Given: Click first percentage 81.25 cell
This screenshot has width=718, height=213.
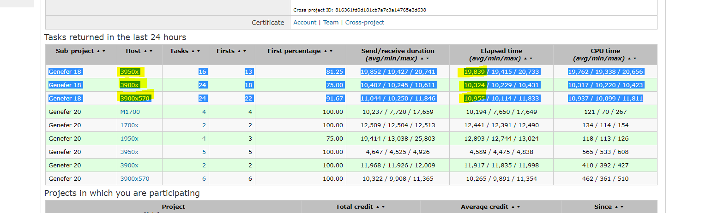Looking at the screenshot, I should click(x=335, y=71).
